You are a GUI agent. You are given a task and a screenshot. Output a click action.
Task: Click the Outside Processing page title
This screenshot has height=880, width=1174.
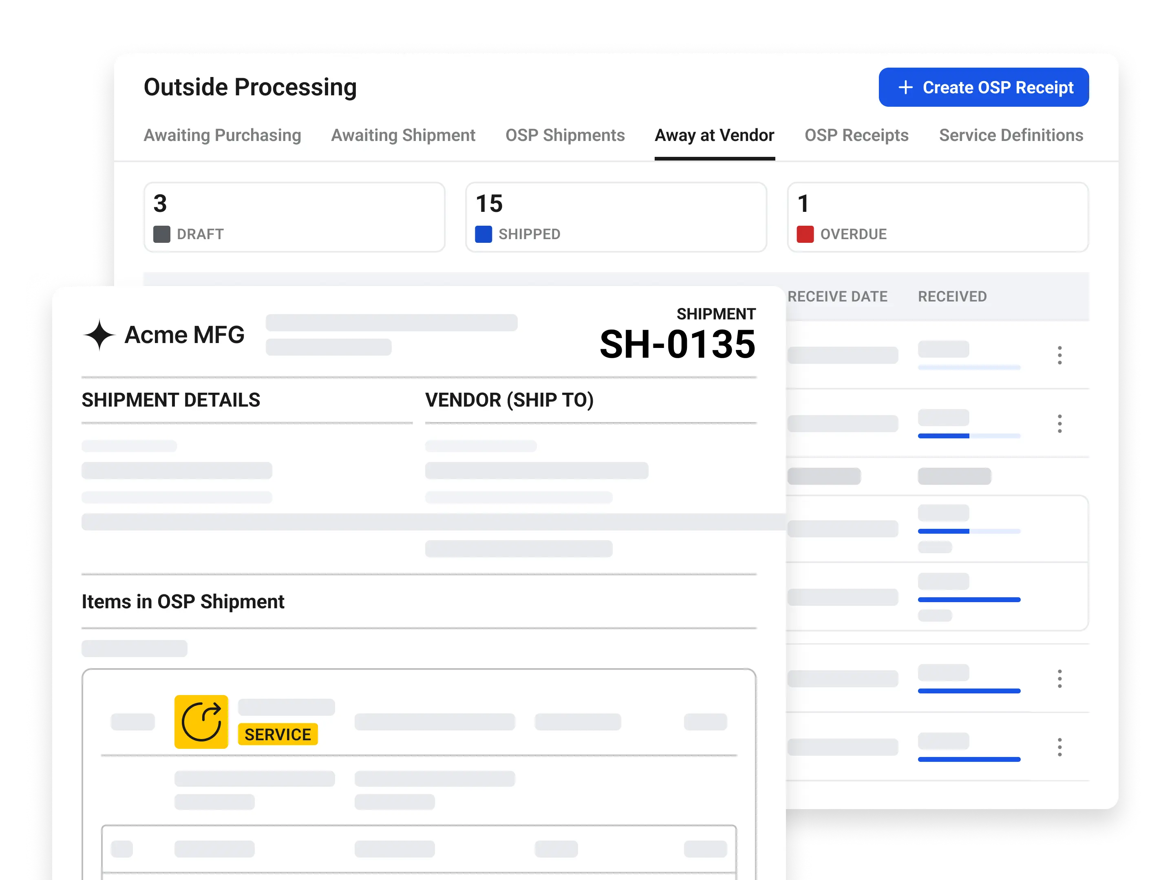251,88
